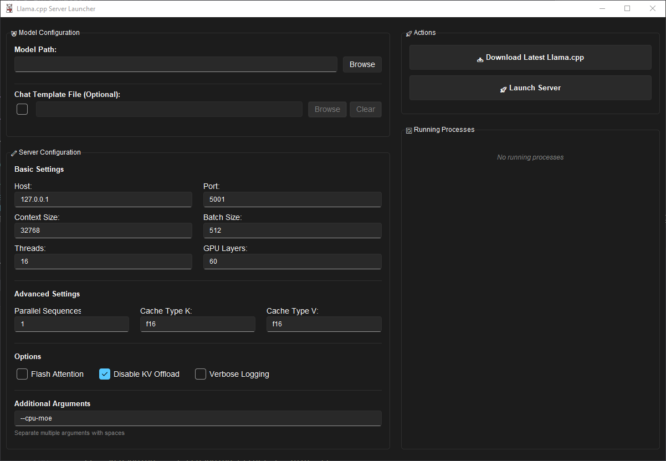
Task: Click the Model Configuration section icon
Action: [14, 33]
